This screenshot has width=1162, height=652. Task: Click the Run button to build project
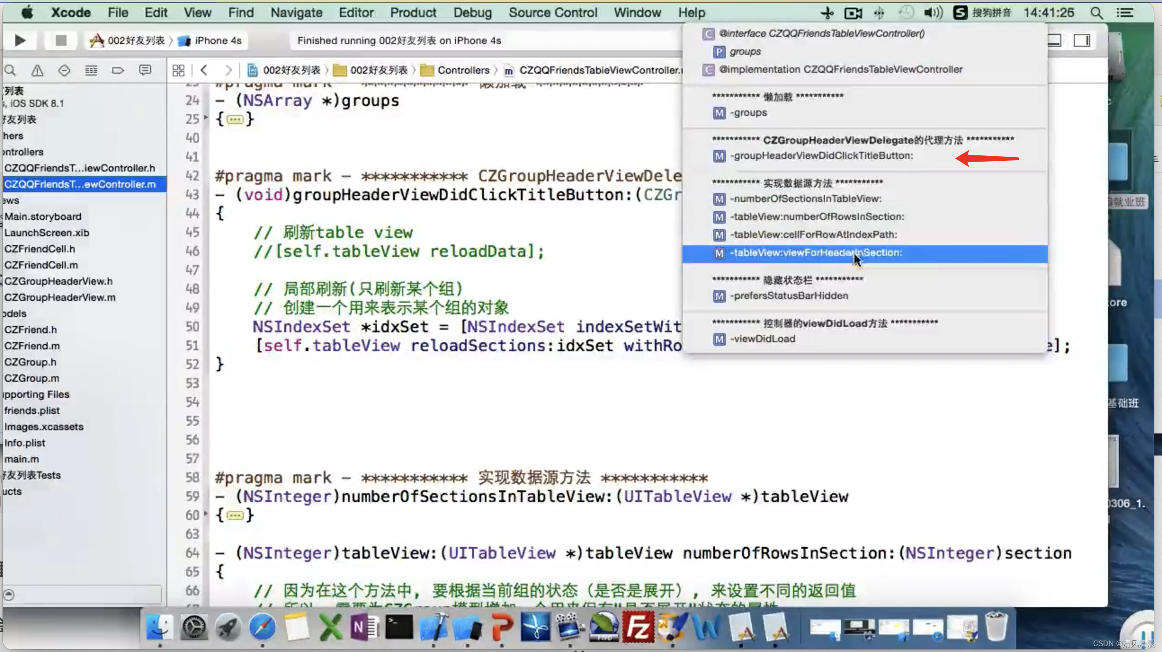click(x=21, y=40)
